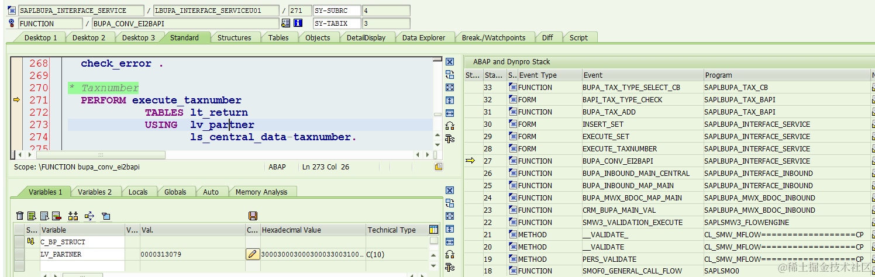Switch to Variables 2 tab
The image size is (875, 277).
(x=94, y=192)
